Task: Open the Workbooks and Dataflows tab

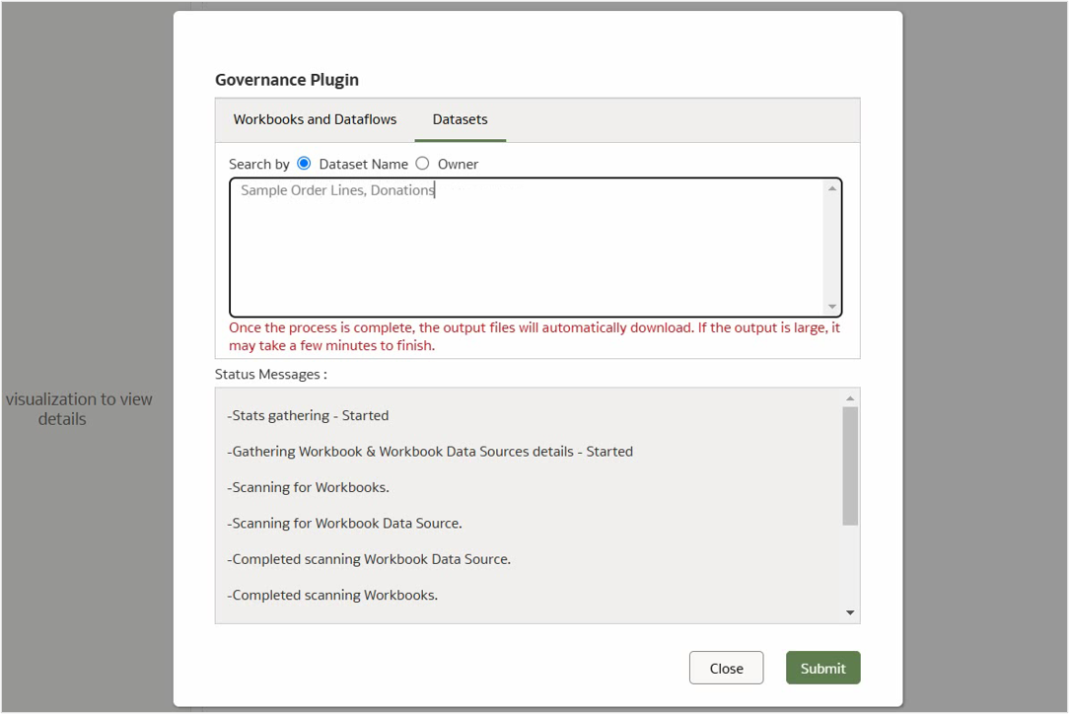Action: click(x=314, y=119)
